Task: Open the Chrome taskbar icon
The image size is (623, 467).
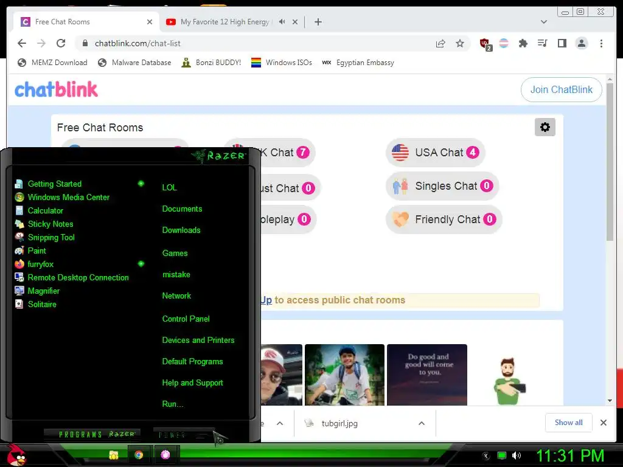Action: click(x=139, y=455)
